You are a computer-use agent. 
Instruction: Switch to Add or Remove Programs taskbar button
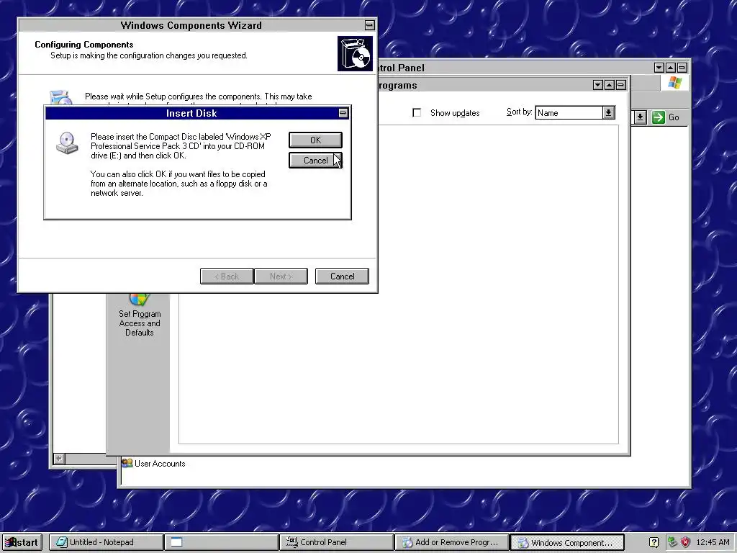click(452, 542)
